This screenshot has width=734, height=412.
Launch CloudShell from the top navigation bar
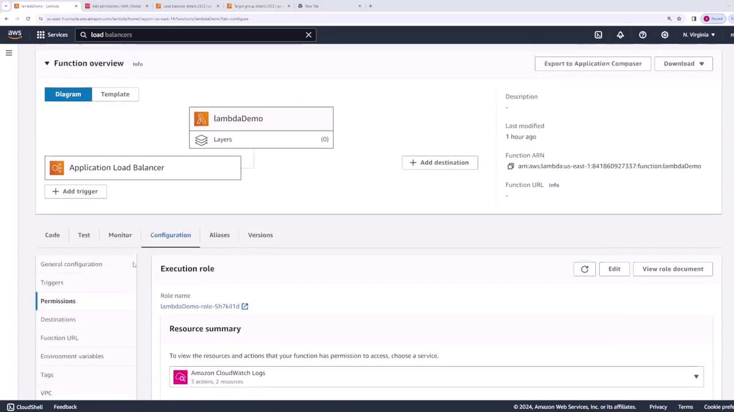coord(598,35)
